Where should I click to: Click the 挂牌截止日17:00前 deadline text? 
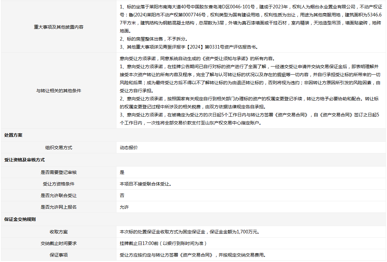coord(163,243)
